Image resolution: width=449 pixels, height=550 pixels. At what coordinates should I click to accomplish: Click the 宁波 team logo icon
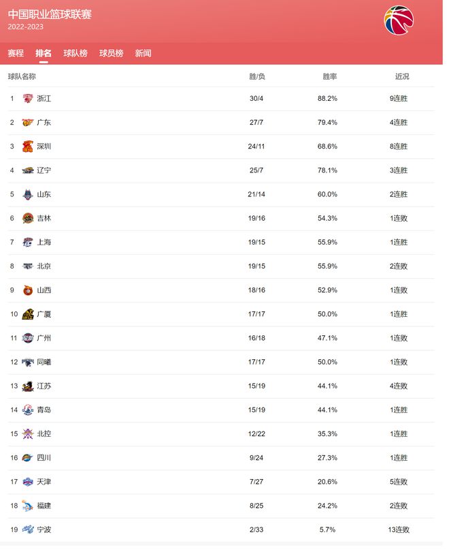click(28, 530)
